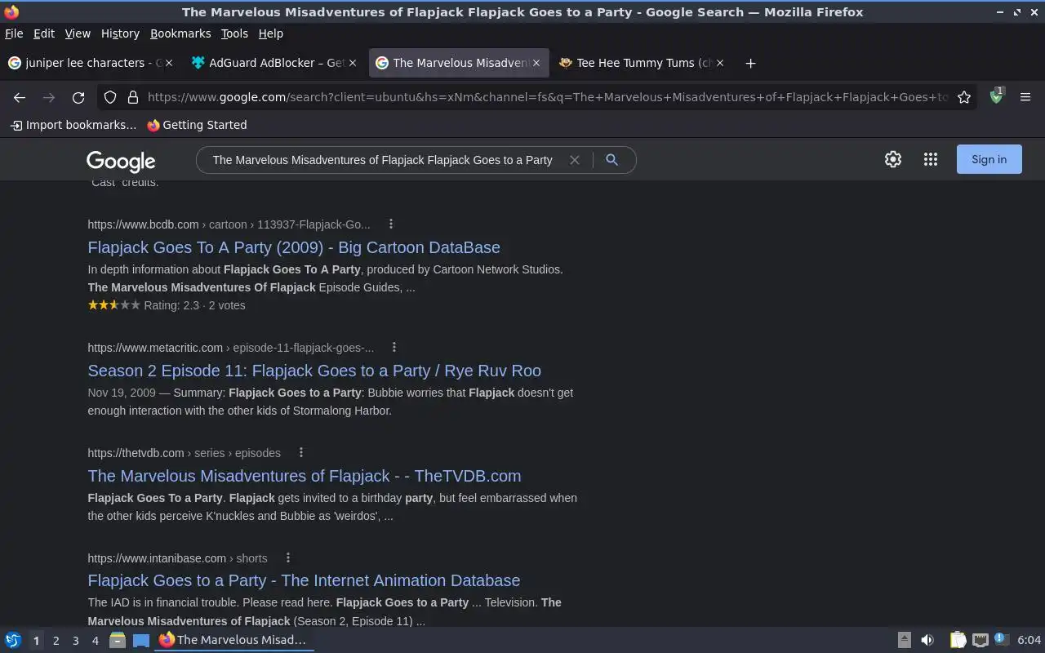Click Import bookmarks in bookmarks bar
The image size is (1045, 653).
[73, 125]
